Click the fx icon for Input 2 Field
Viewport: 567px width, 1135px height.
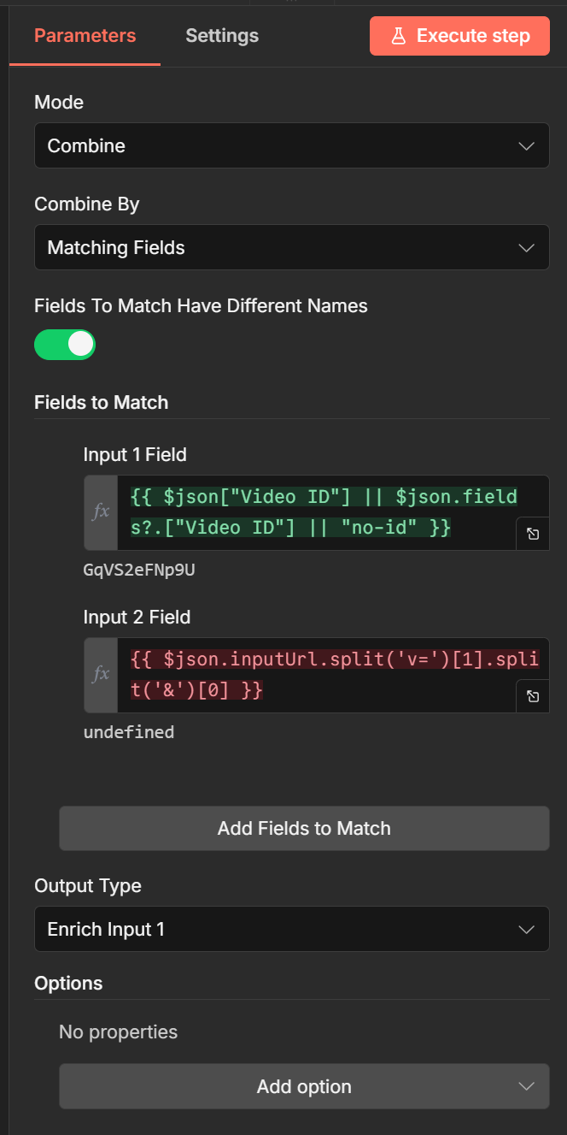[101, 675]
